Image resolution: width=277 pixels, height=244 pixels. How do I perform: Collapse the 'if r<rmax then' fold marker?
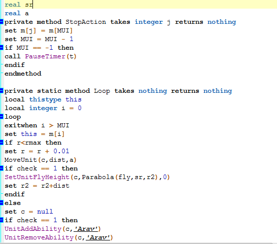tap(2, 143)
